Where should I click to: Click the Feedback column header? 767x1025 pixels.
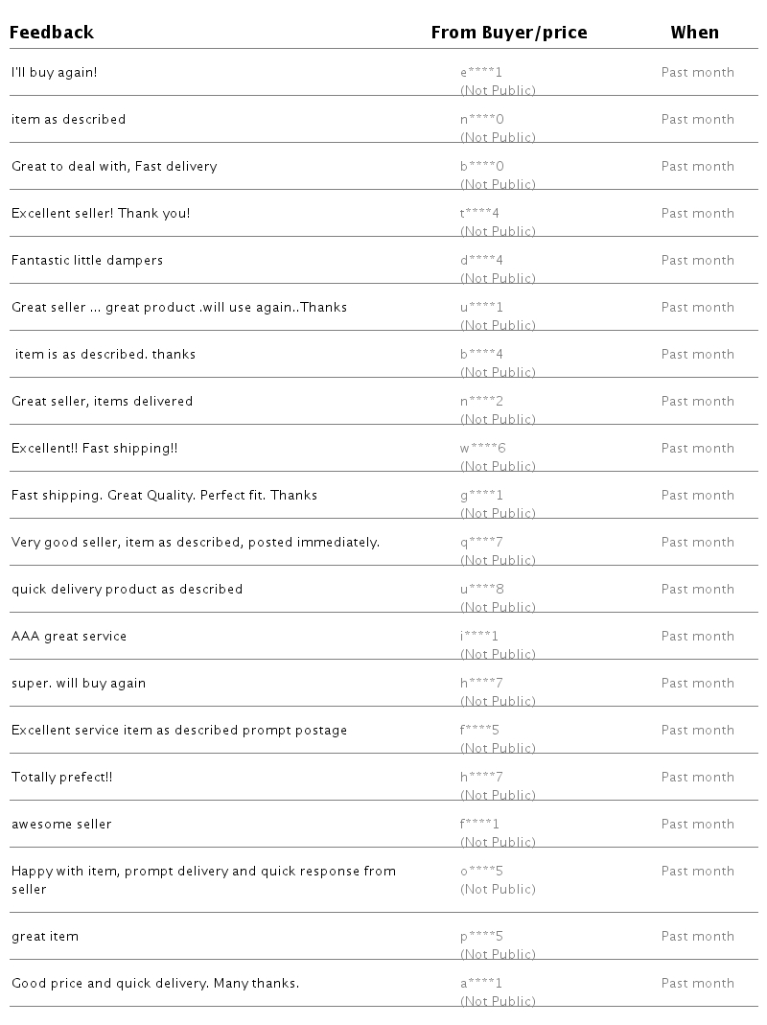pos(52,33)
